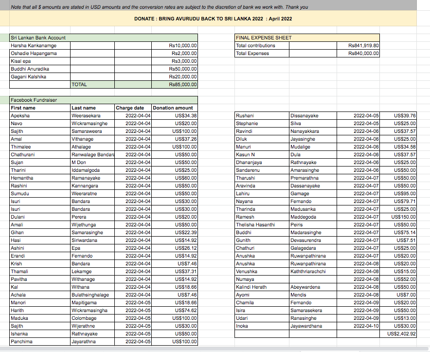Click the US$60.00 donation cell

(x=175, y=178)
